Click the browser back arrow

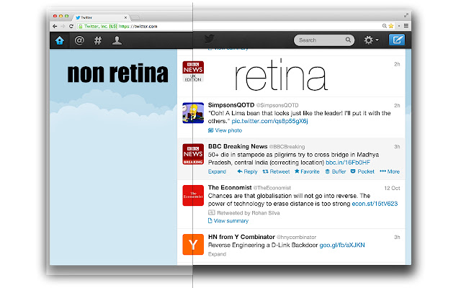click(x=55, y=26)
